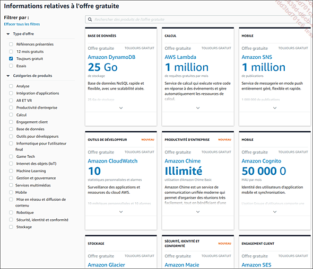Expand the Amazon SNS card chevron

tap(275, 108)
